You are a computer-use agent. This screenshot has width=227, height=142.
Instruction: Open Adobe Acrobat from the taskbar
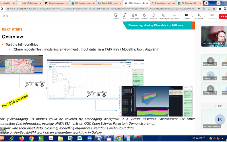pos(51,139)
